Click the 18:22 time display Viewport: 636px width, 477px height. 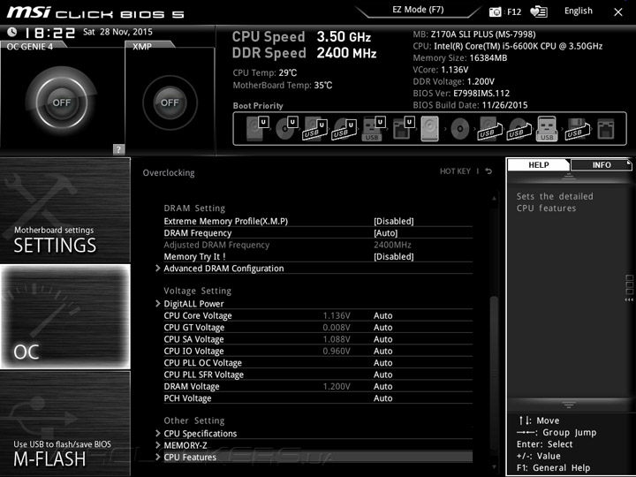tap(49, 33)
